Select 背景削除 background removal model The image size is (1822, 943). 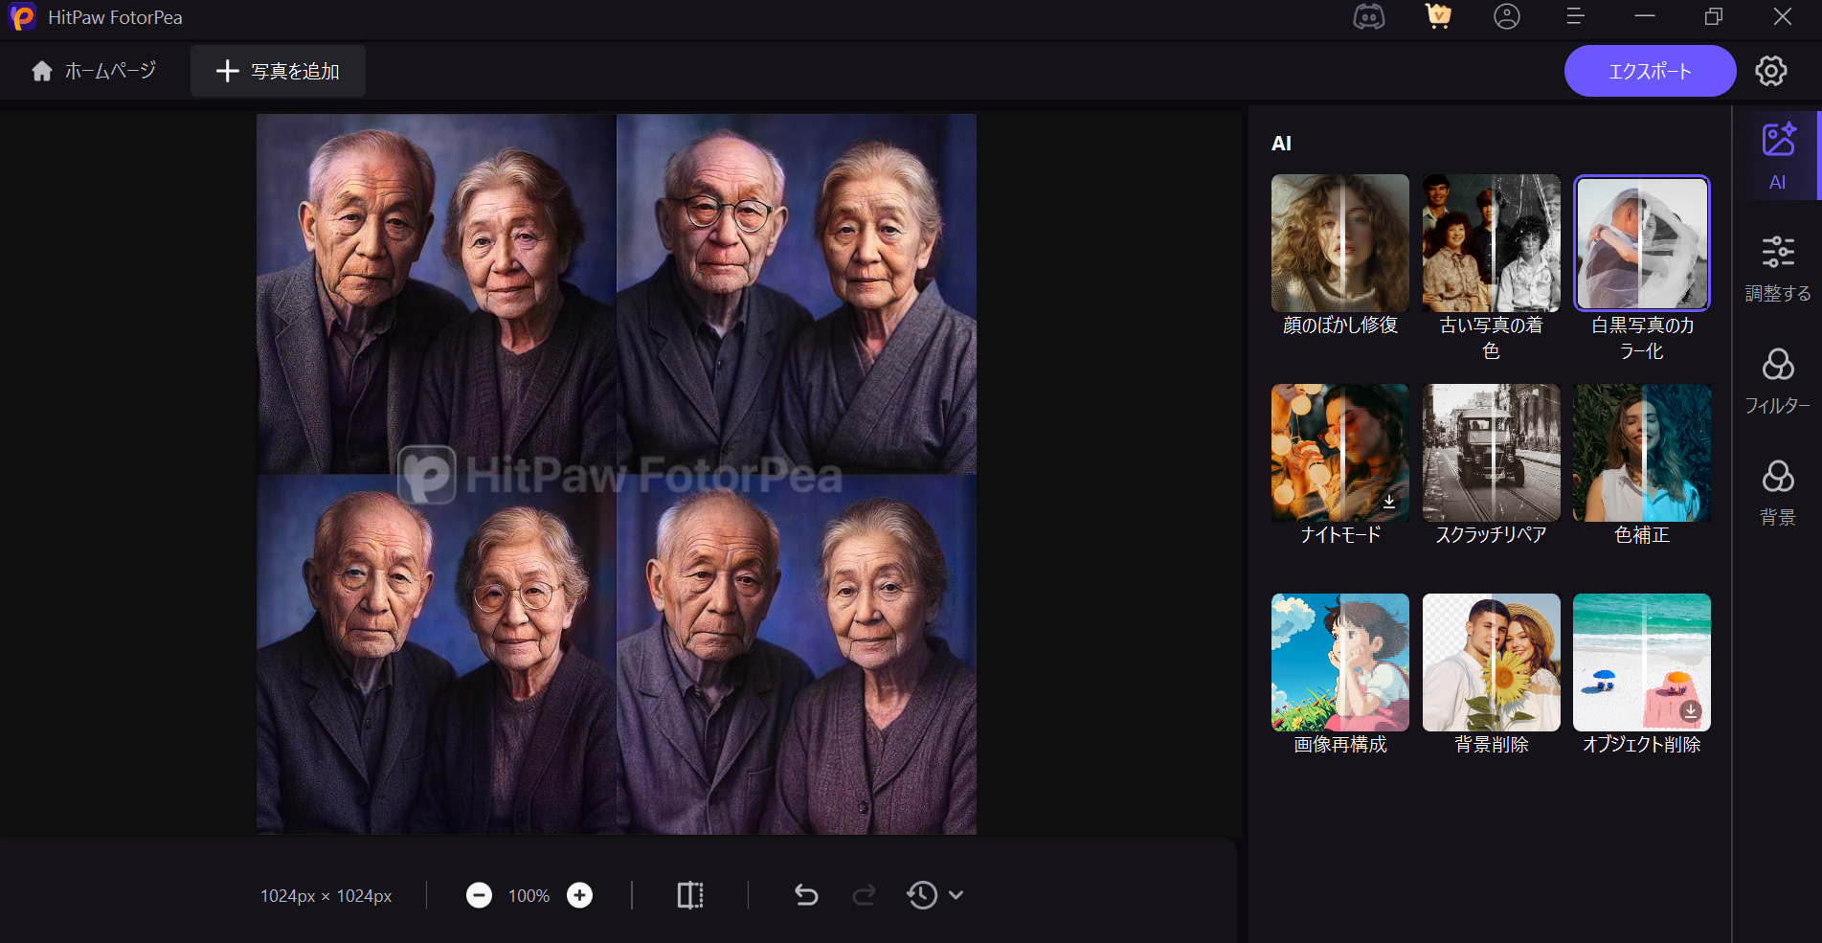click(1491, 662)
